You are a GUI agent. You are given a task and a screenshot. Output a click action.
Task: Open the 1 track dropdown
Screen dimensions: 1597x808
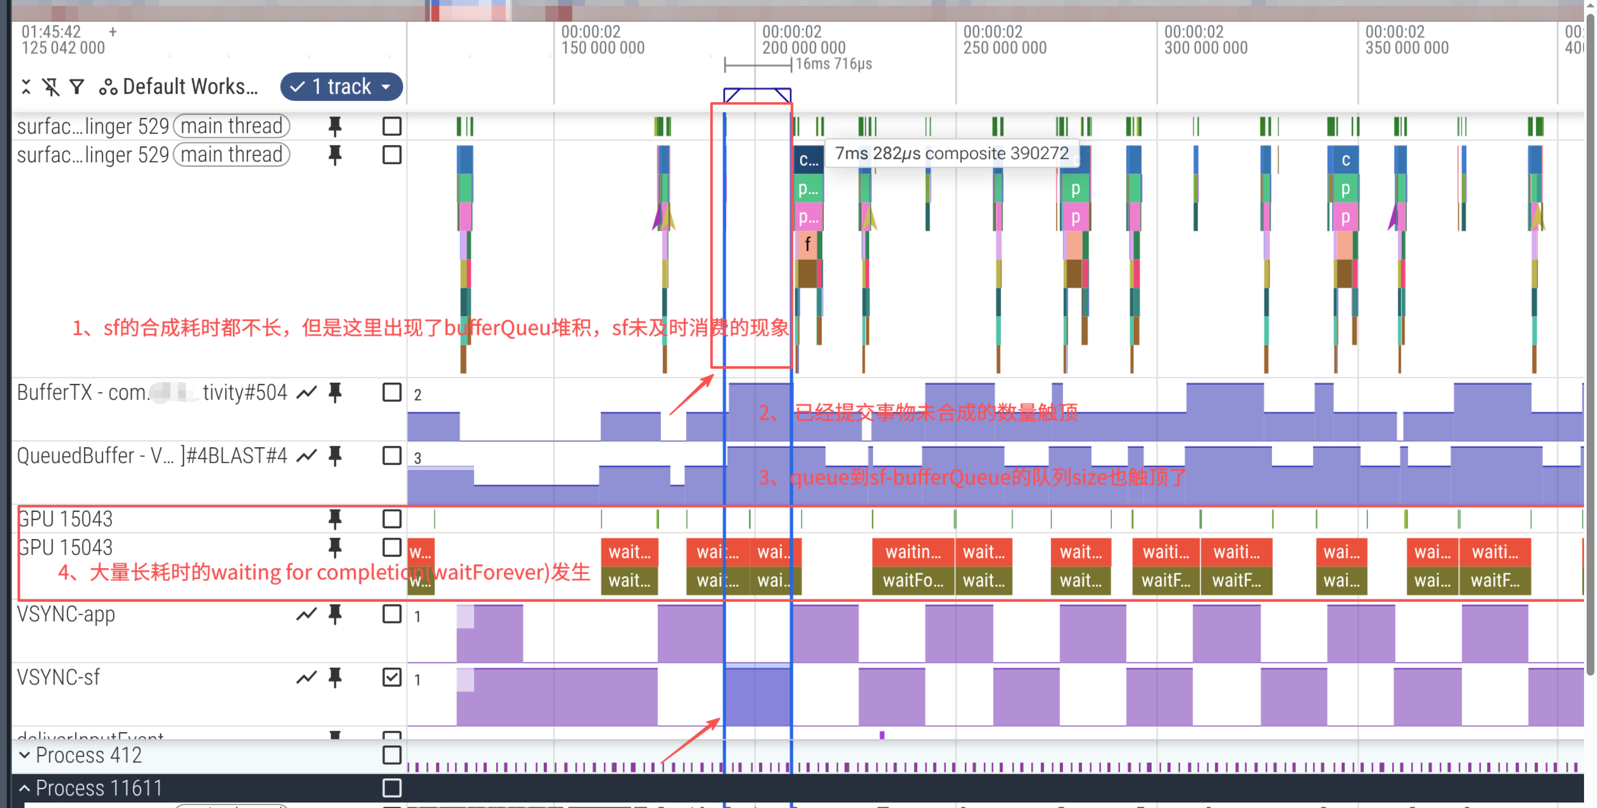(x=341, y=87)
